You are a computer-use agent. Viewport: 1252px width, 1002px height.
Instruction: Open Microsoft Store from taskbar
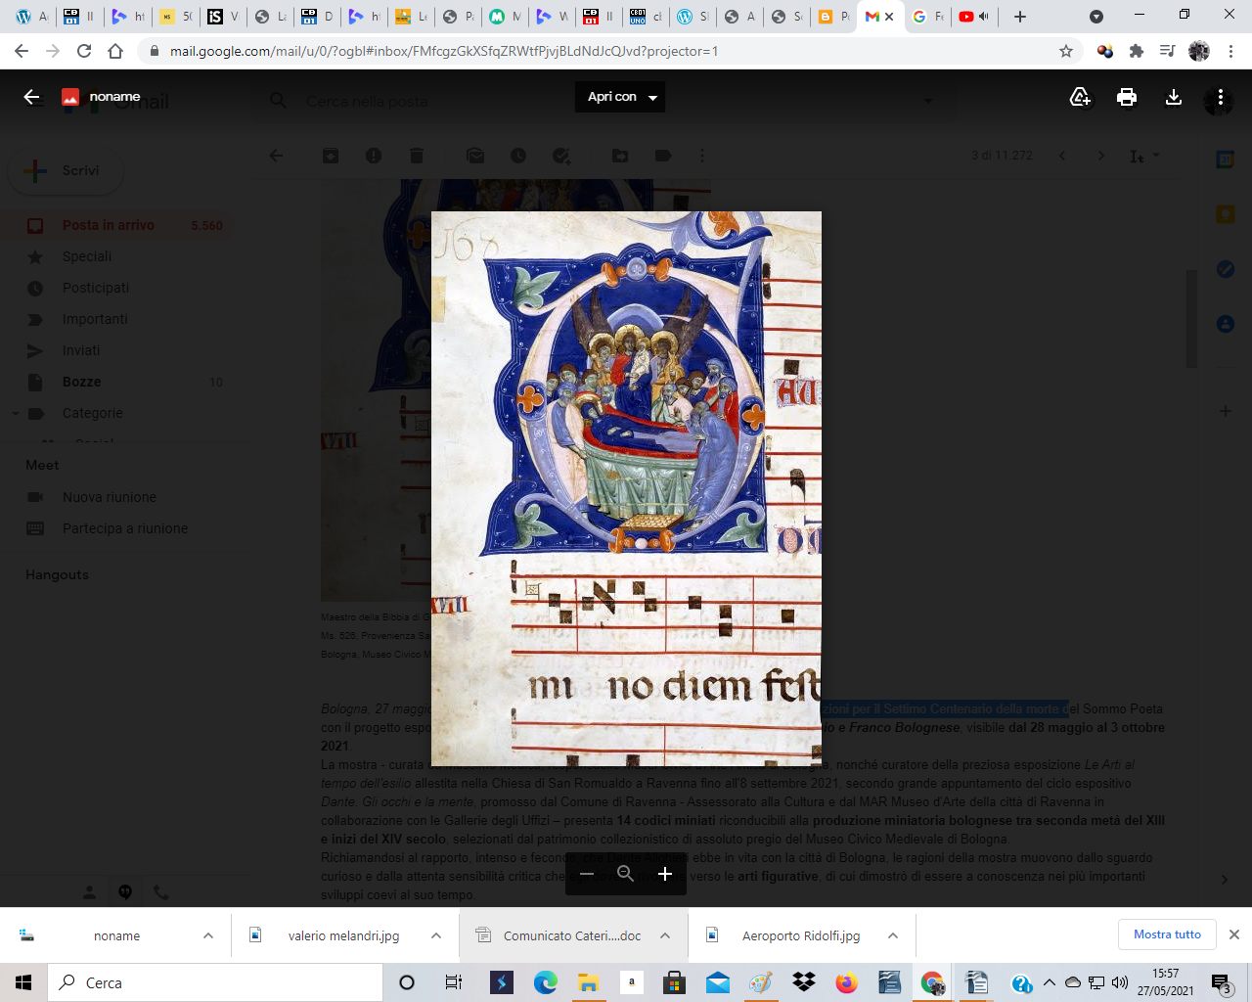pos(674,982)
